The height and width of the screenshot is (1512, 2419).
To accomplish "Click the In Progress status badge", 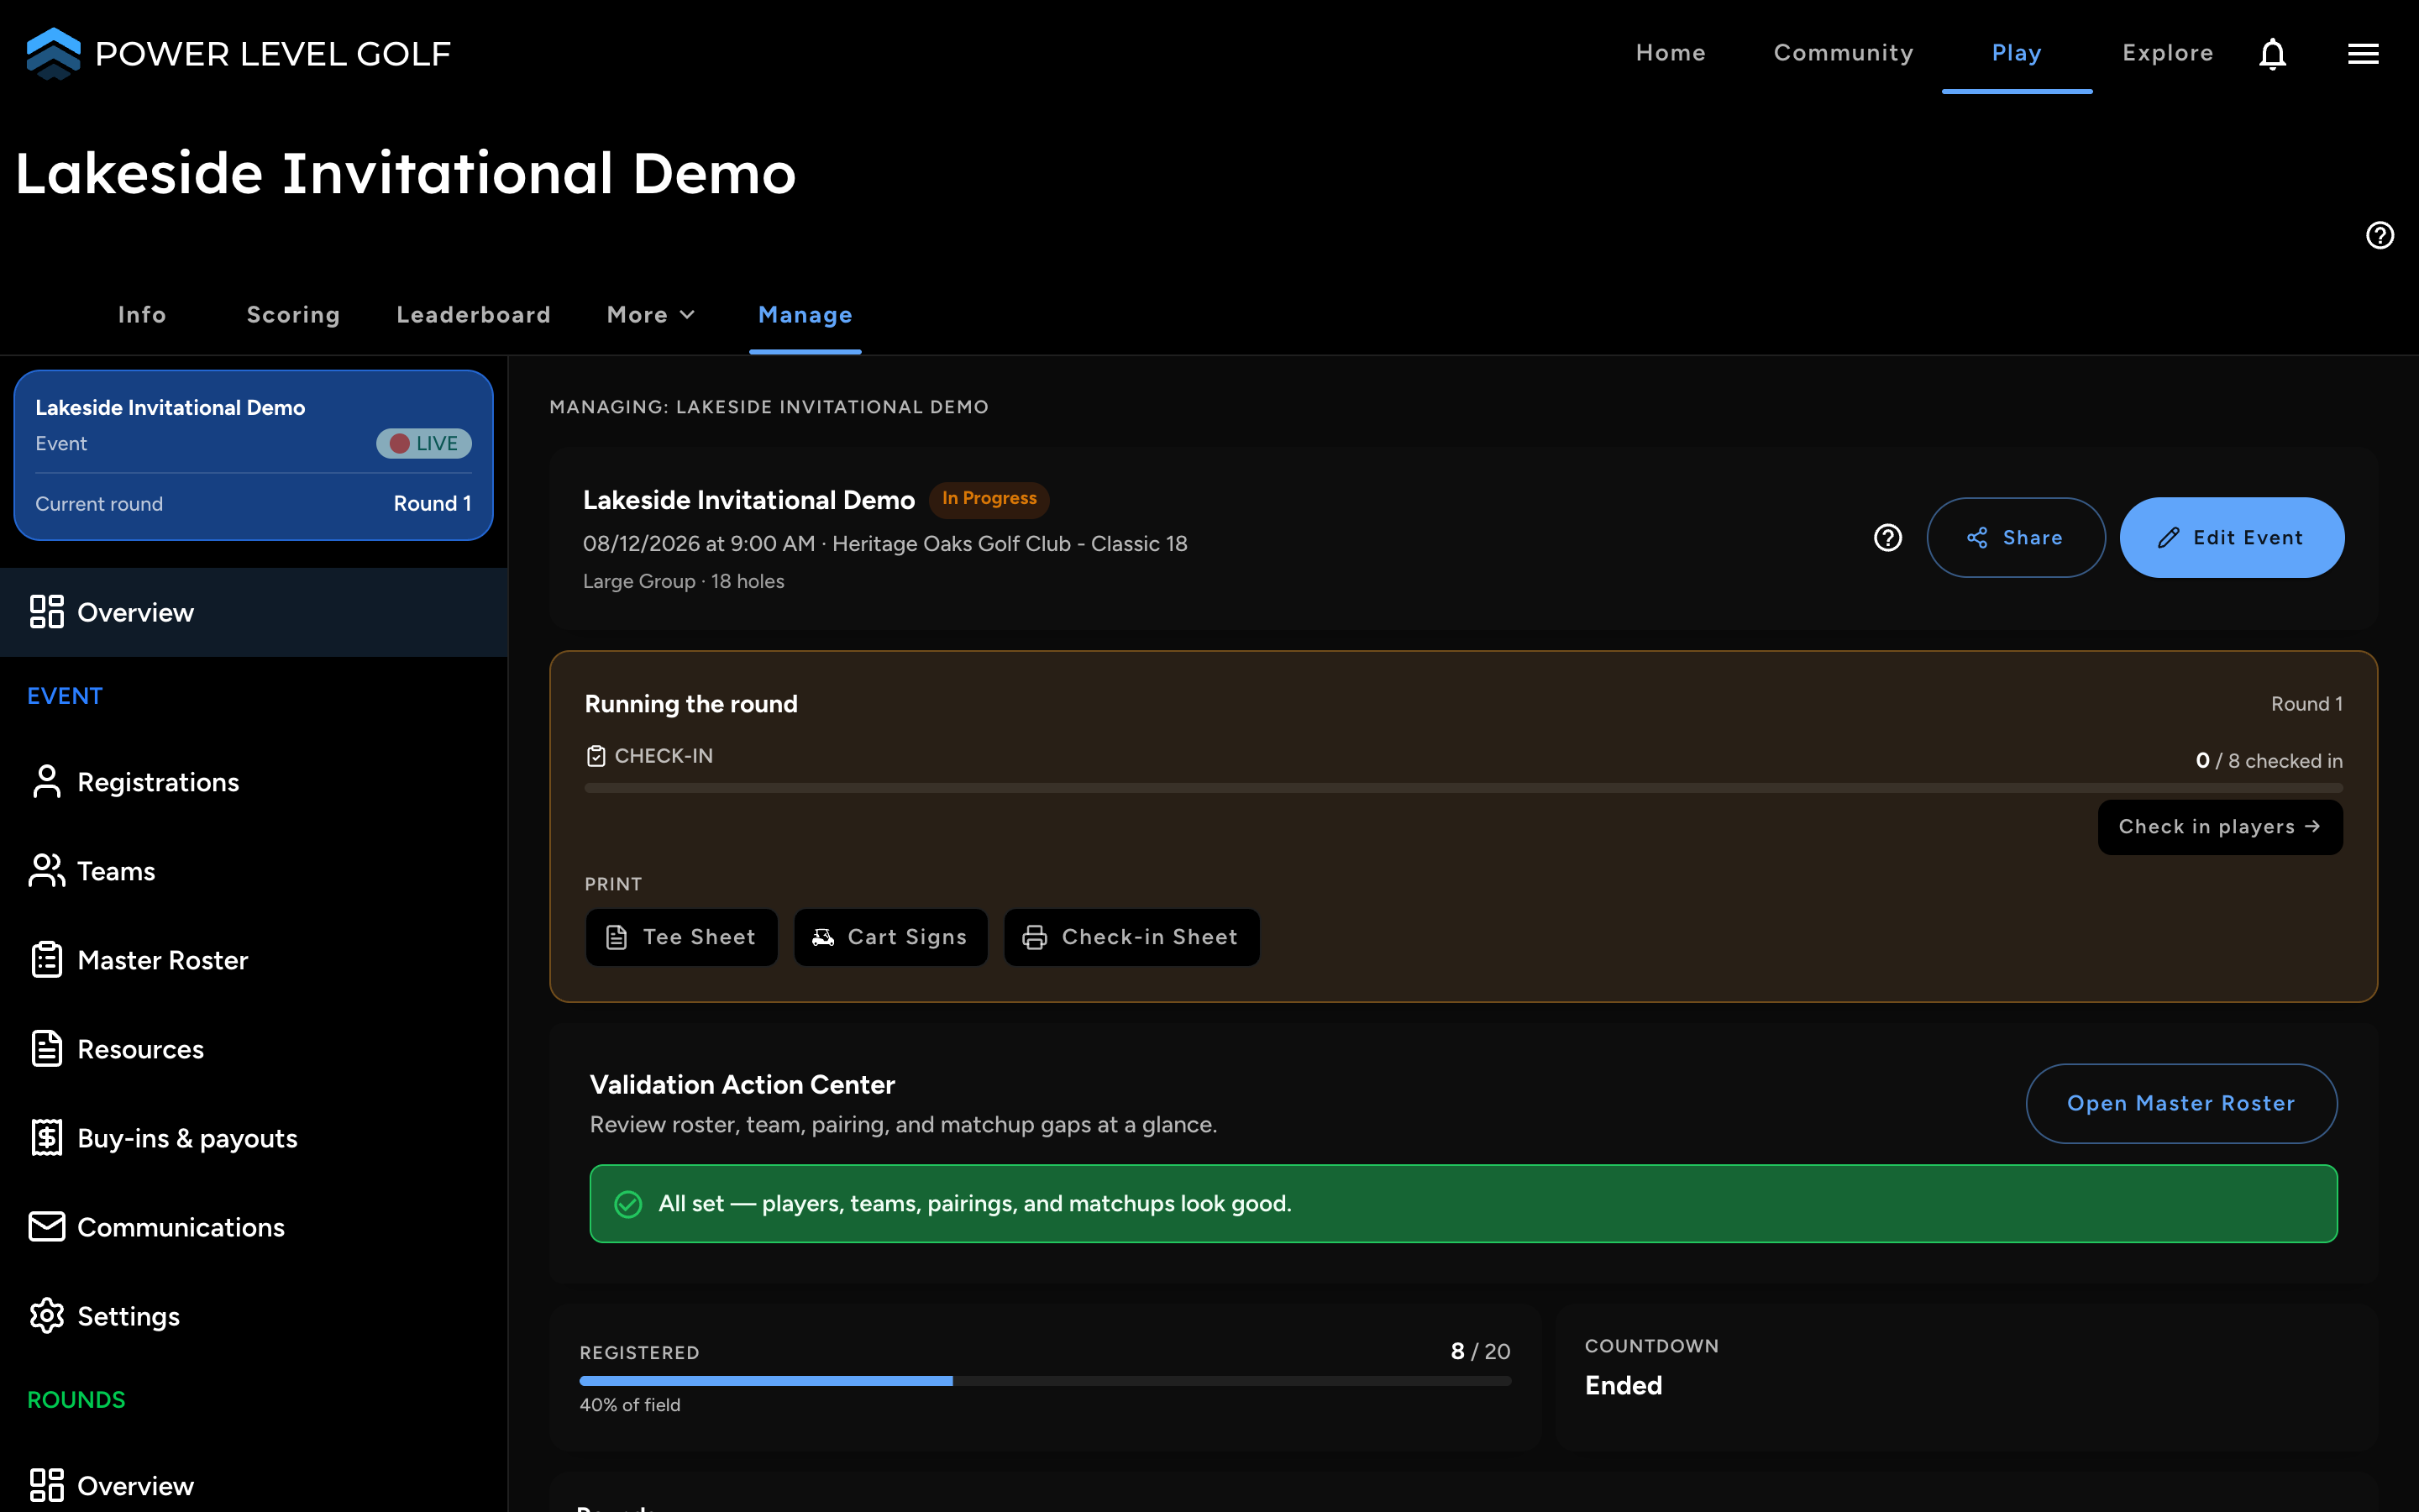I will [x=989, y=499].
